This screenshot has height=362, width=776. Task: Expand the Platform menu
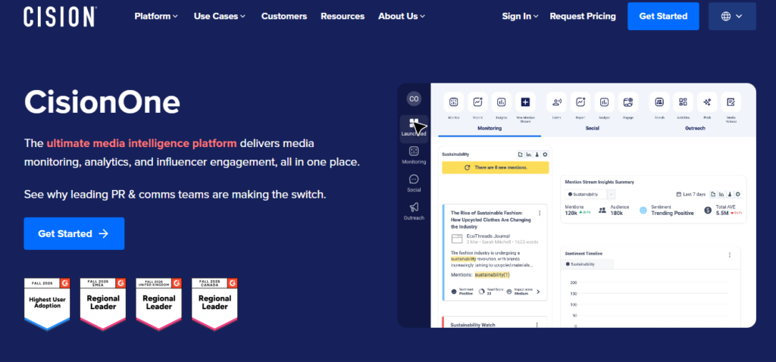[x=156, y=17]
